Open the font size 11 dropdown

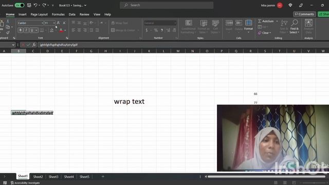click(54, 23)
